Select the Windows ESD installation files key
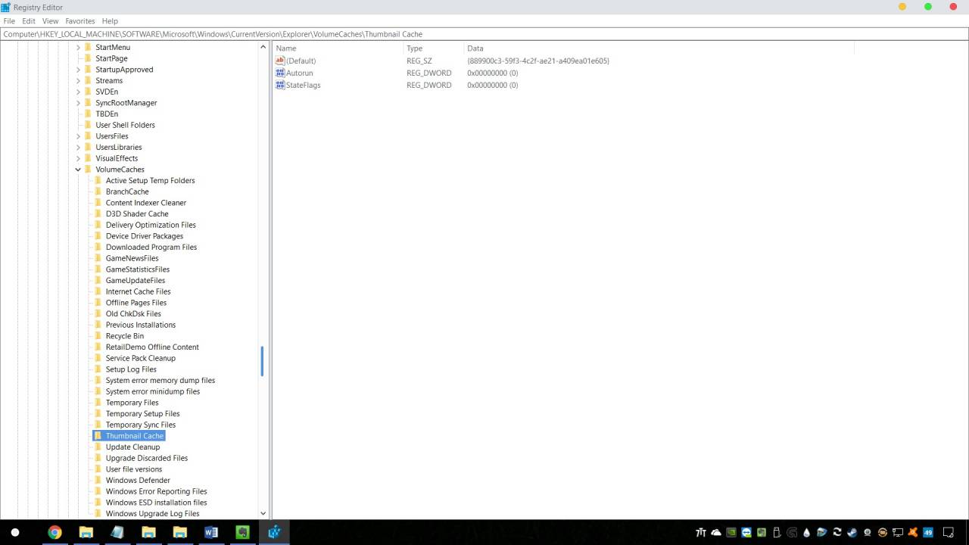 click(x=156, y=502)
